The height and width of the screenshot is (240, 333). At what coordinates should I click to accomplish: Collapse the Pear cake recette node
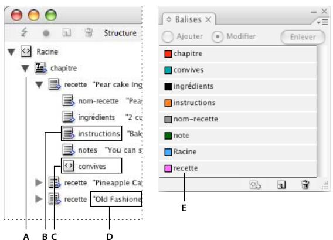point(39,84)
